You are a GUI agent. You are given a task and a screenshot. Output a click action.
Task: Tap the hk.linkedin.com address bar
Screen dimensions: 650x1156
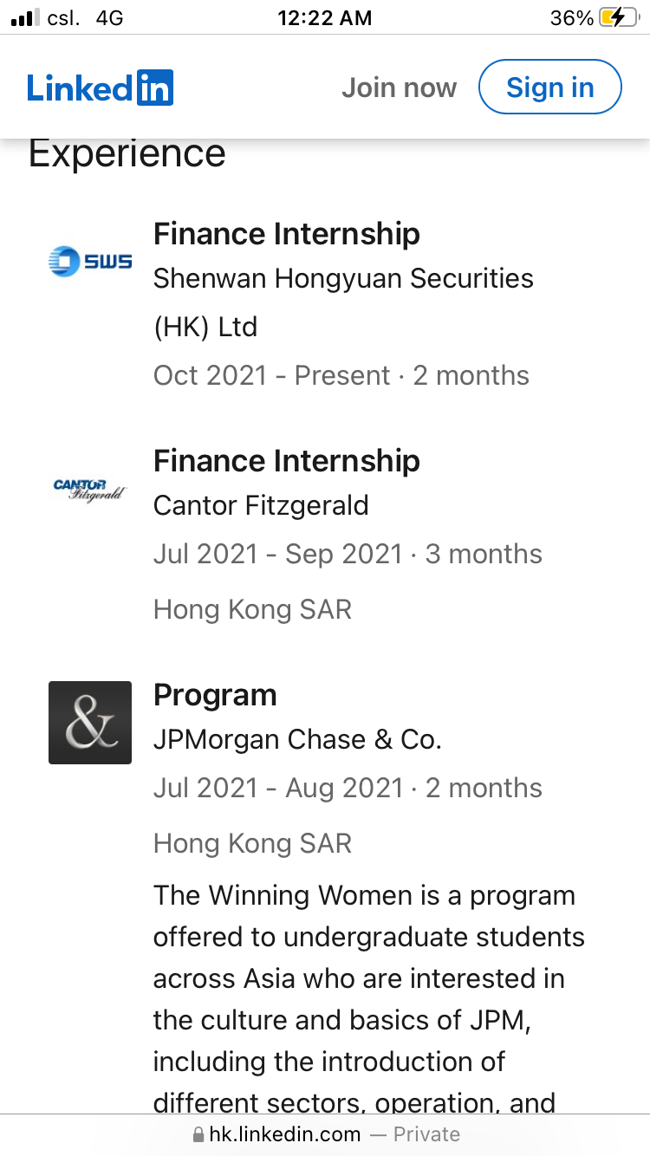click(325, 1134)
